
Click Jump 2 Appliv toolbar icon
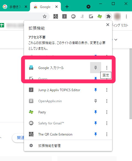[x=64, y=16]
